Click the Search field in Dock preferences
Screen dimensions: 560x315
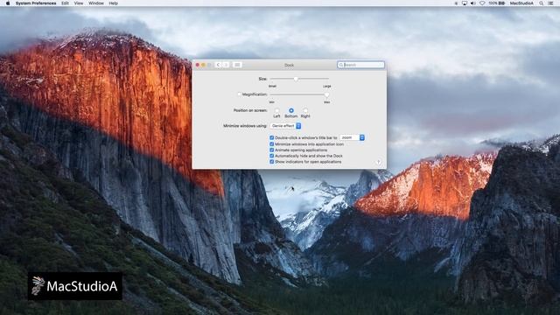[x=360, y=65]
